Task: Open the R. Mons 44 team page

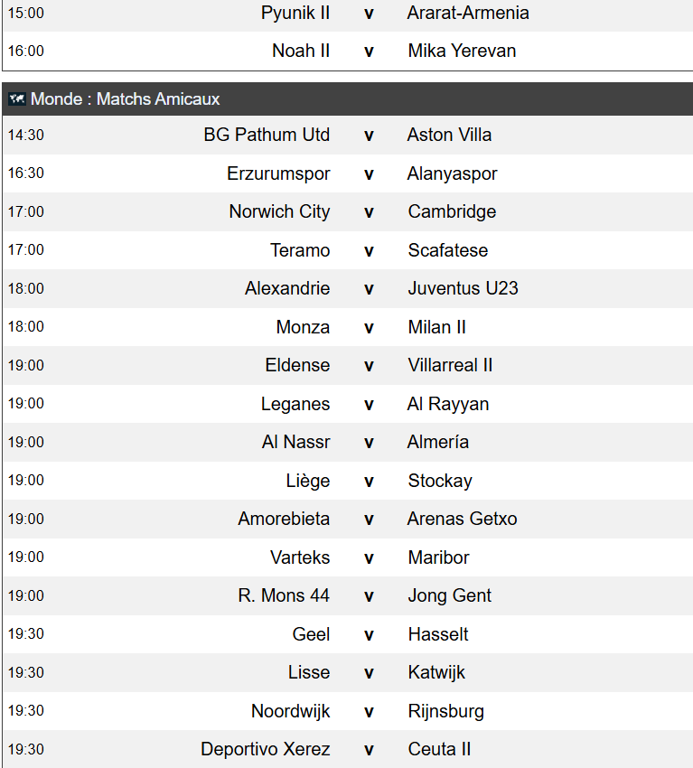Action: (284, 595)
